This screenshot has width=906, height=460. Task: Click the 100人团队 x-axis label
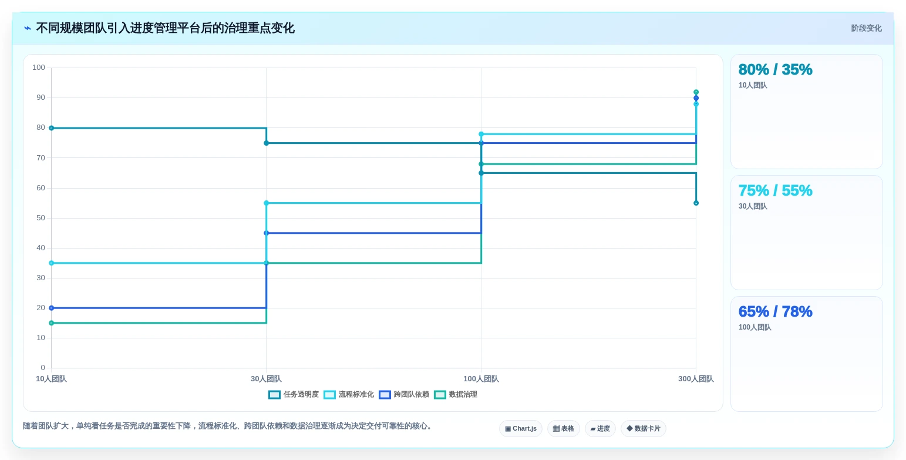pyautogui.click(x=481, y=379)
